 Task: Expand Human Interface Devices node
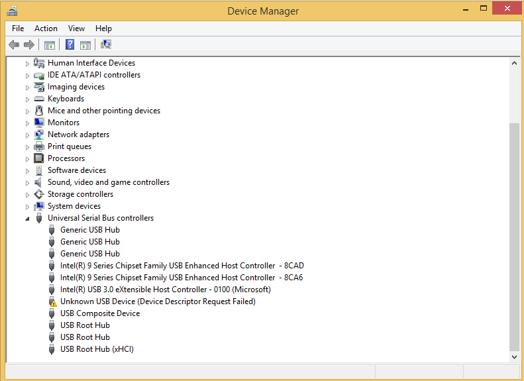[x=27, y=64]
